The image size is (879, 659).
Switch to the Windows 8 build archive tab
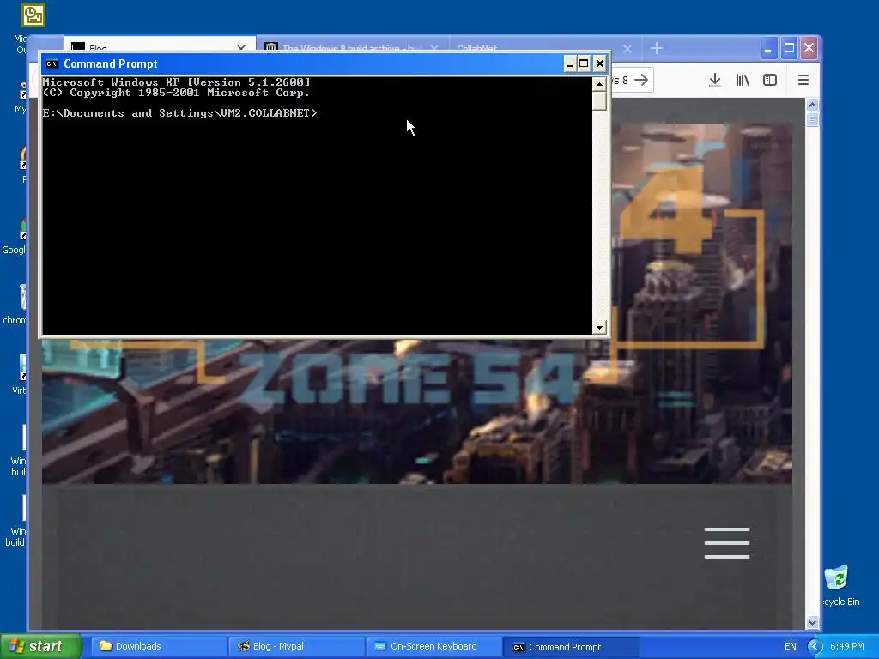tap(352, 46)
